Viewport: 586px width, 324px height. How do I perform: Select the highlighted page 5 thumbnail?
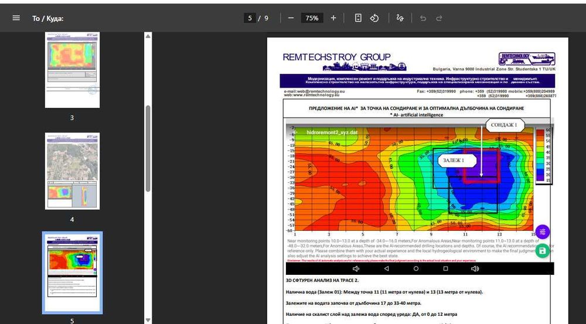pos(72,273)
